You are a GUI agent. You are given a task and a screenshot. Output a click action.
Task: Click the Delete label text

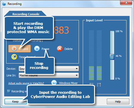[68, 49]
